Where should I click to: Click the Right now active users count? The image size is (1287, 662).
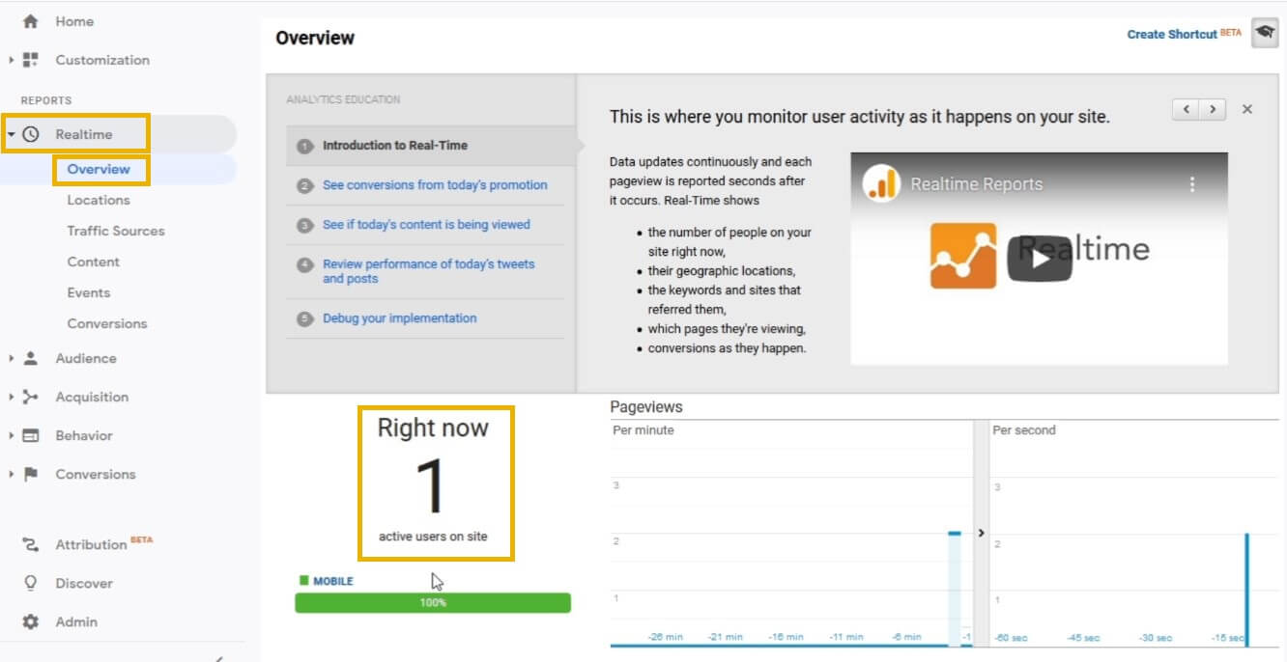(x=432, y=486)
